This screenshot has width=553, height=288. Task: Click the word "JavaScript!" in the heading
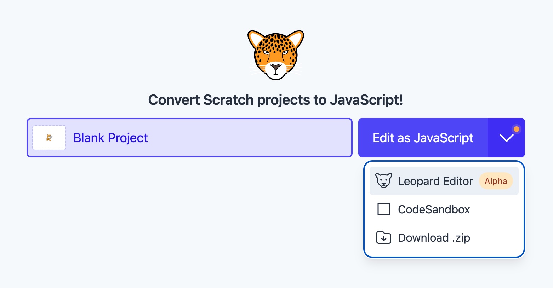click(x=366, y=100)
